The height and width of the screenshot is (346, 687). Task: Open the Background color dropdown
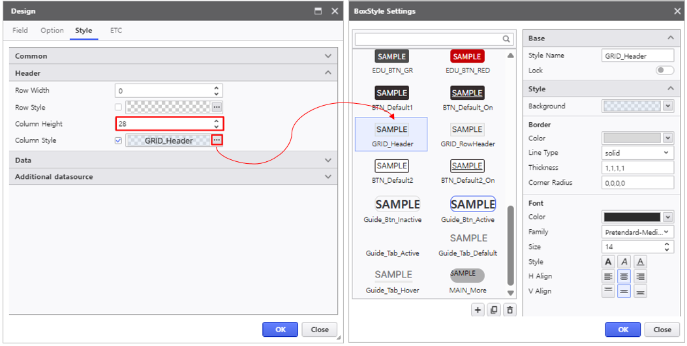pyautogui.click(x=667, y=106)
